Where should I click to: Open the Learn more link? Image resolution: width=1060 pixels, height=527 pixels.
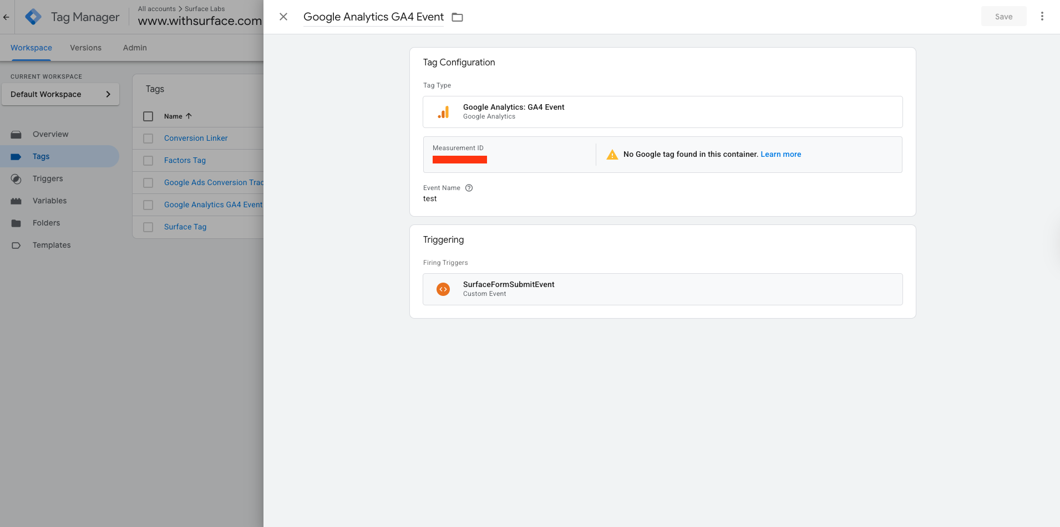pyautogui.click(x=780, y=154)
